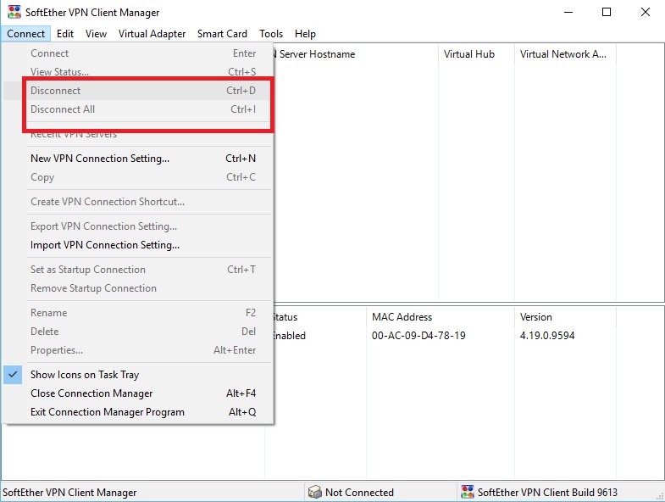Click the adapter Status column header
The image size is (665, 502).
click(319, 317)
